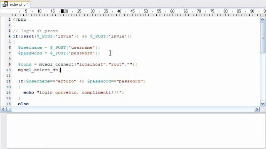Click the $username variable on line 6
Viewport: 266px width, 149px height.
(x=30, y=48)
